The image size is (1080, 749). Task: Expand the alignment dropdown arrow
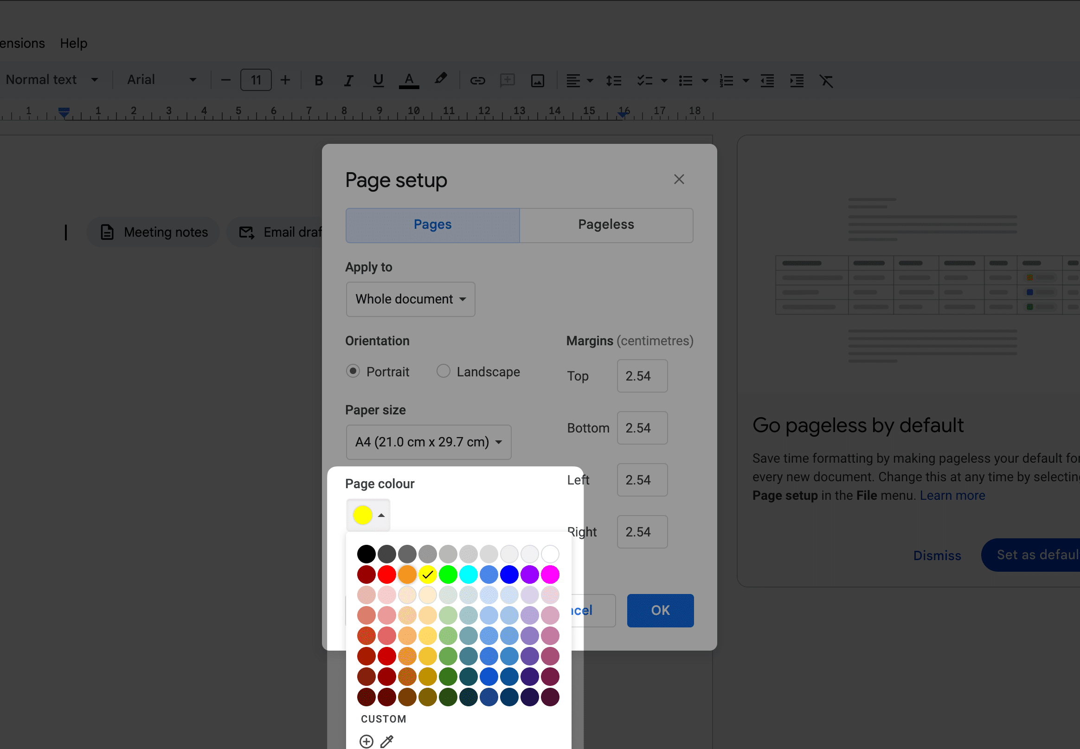click(590, 81)
